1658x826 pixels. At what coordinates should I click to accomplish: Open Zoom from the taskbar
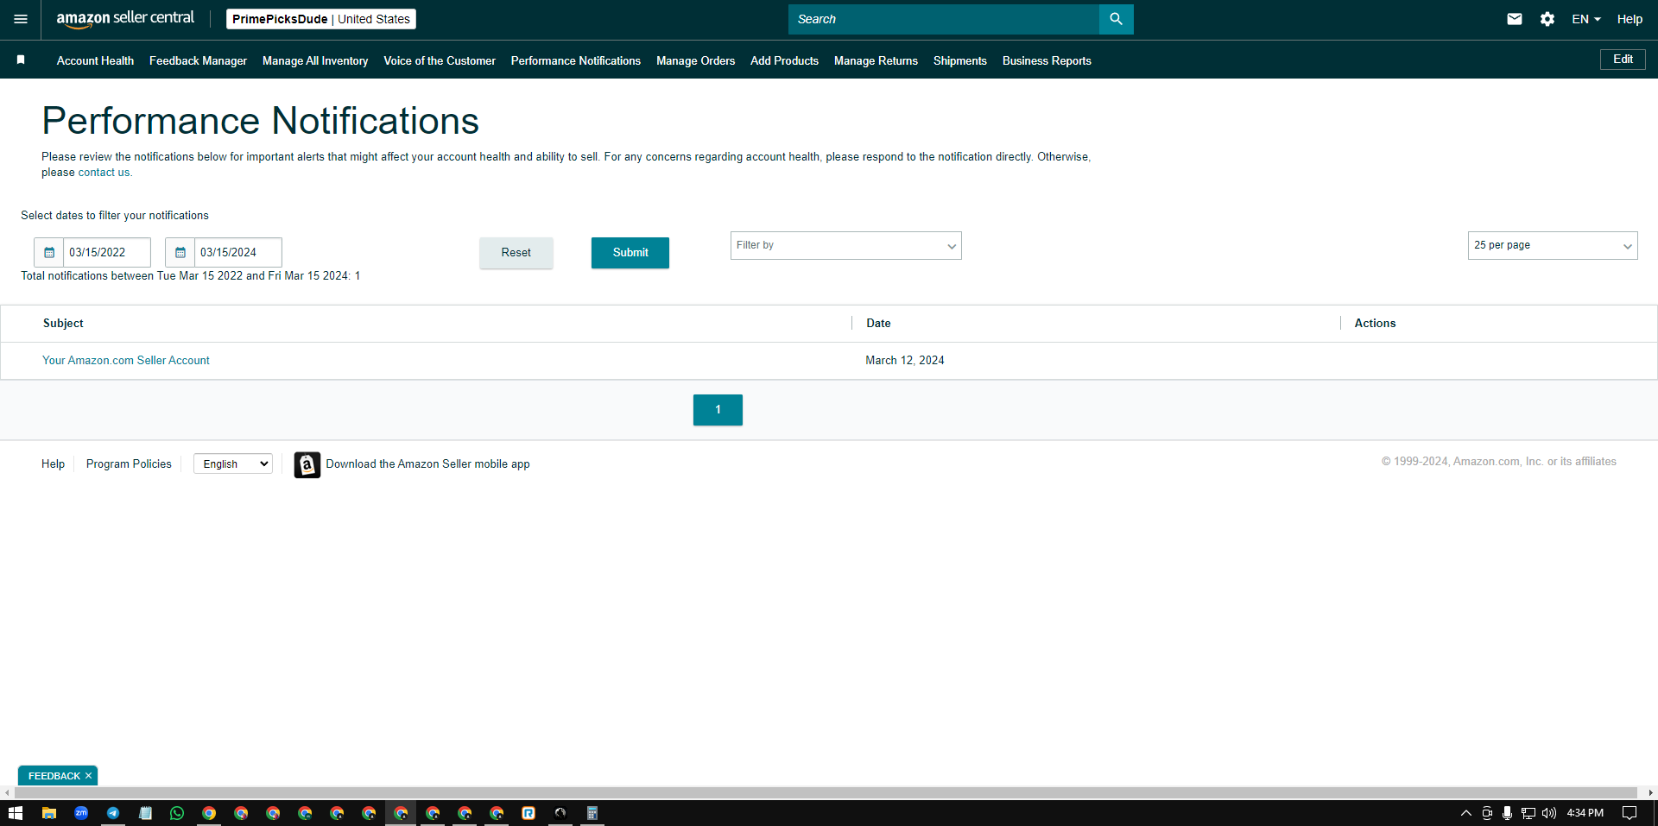coord(81,813)
